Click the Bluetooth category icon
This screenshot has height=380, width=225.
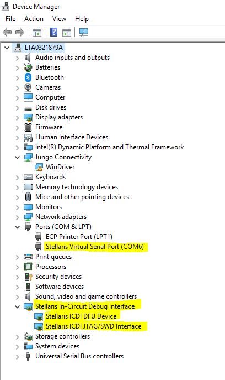point(28,77)
